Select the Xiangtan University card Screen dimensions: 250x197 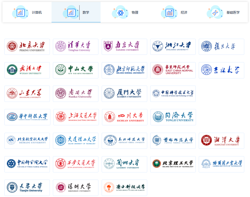(x=221, y=141)
